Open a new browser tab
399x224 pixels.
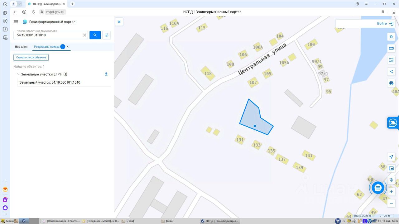[x=72, y=4]
